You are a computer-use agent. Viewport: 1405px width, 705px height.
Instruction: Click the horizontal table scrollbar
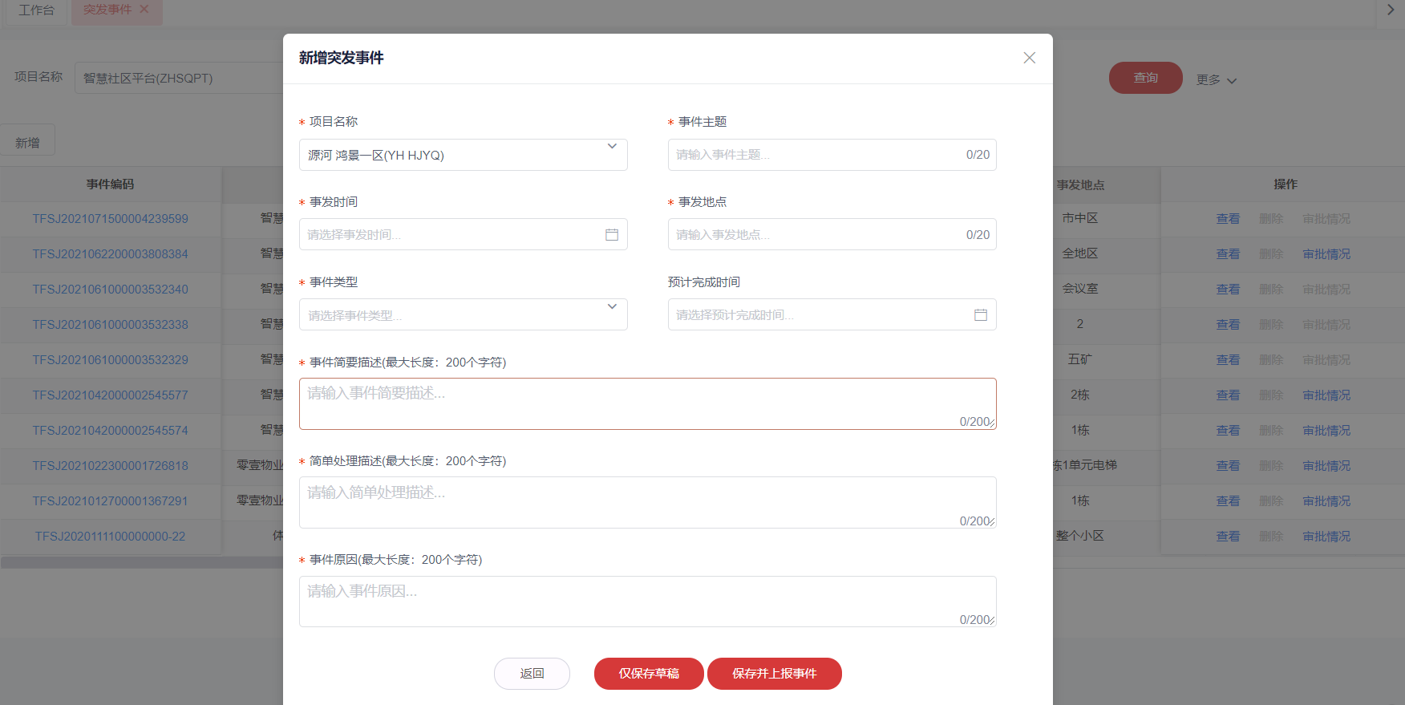pyautogui.click(x=142, y=563)
